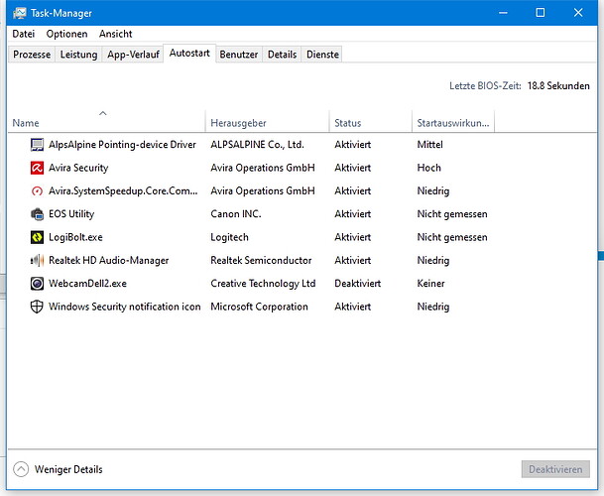Click the Task-Manager title bar icon

[19, 13]
